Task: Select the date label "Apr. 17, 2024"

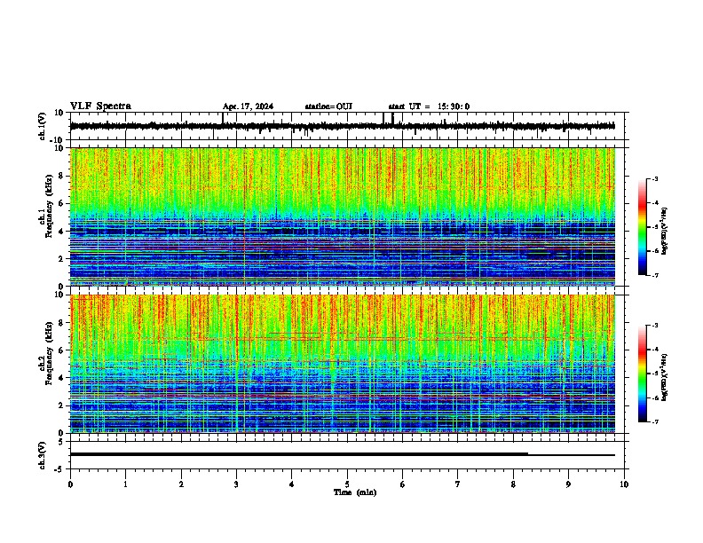Action: [248, 106]
